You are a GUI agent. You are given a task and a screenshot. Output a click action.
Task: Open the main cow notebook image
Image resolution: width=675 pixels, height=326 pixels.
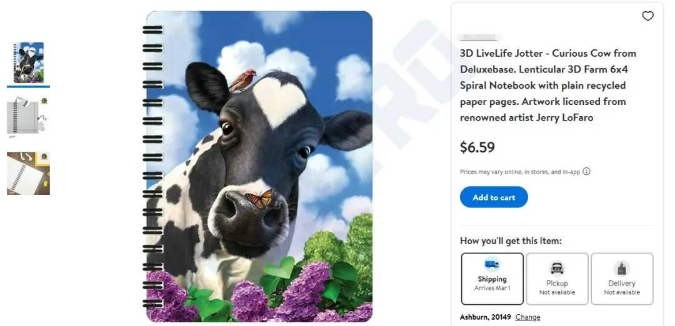coord(257,167)
